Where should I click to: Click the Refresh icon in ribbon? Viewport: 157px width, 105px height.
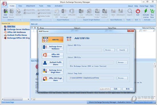coord(19,12)
